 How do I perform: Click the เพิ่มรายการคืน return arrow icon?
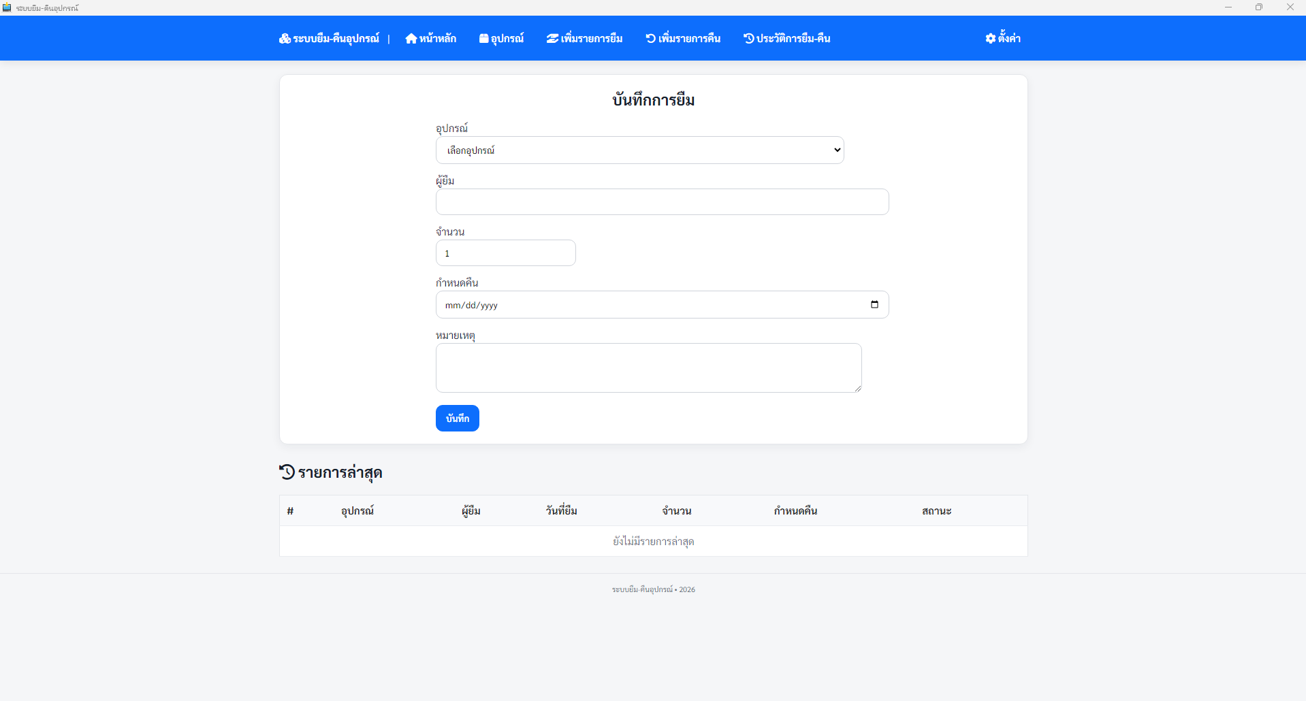pos(650,39)
